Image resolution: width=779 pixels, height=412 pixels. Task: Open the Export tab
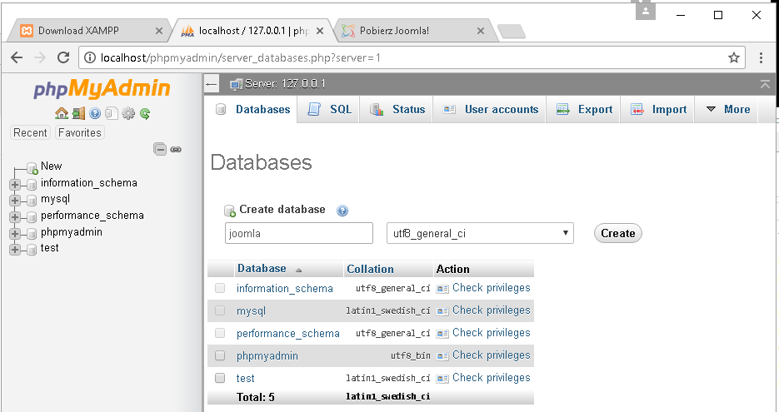pos(584,109)
